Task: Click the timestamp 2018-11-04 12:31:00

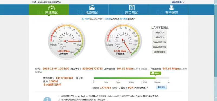Action: point(56,69)
